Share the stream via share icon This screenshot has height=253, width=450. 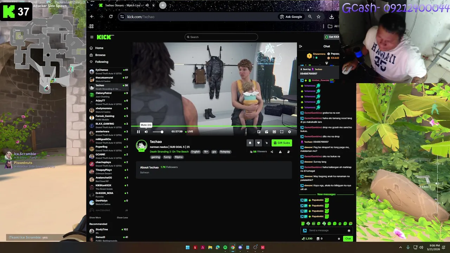272,152
